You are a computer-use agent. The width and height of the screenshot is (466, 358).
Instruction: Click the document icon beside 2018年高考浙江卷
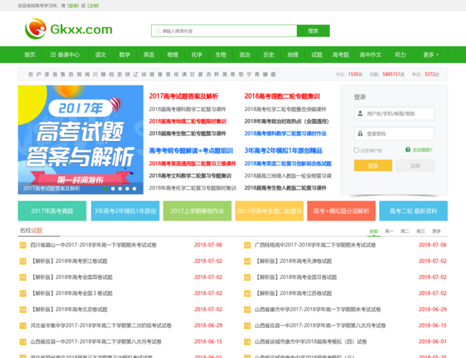(23, 261)
